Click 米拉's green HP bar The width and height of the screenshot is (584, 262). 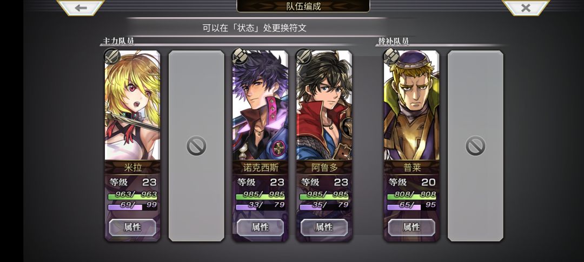pyautogui.click(x=132, y=195)
